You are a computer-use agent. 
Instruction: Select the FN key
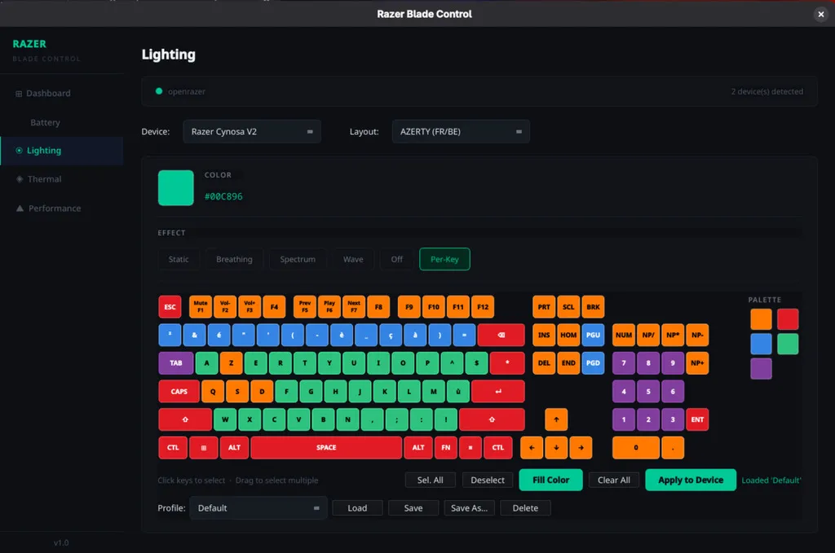(446, 448)
